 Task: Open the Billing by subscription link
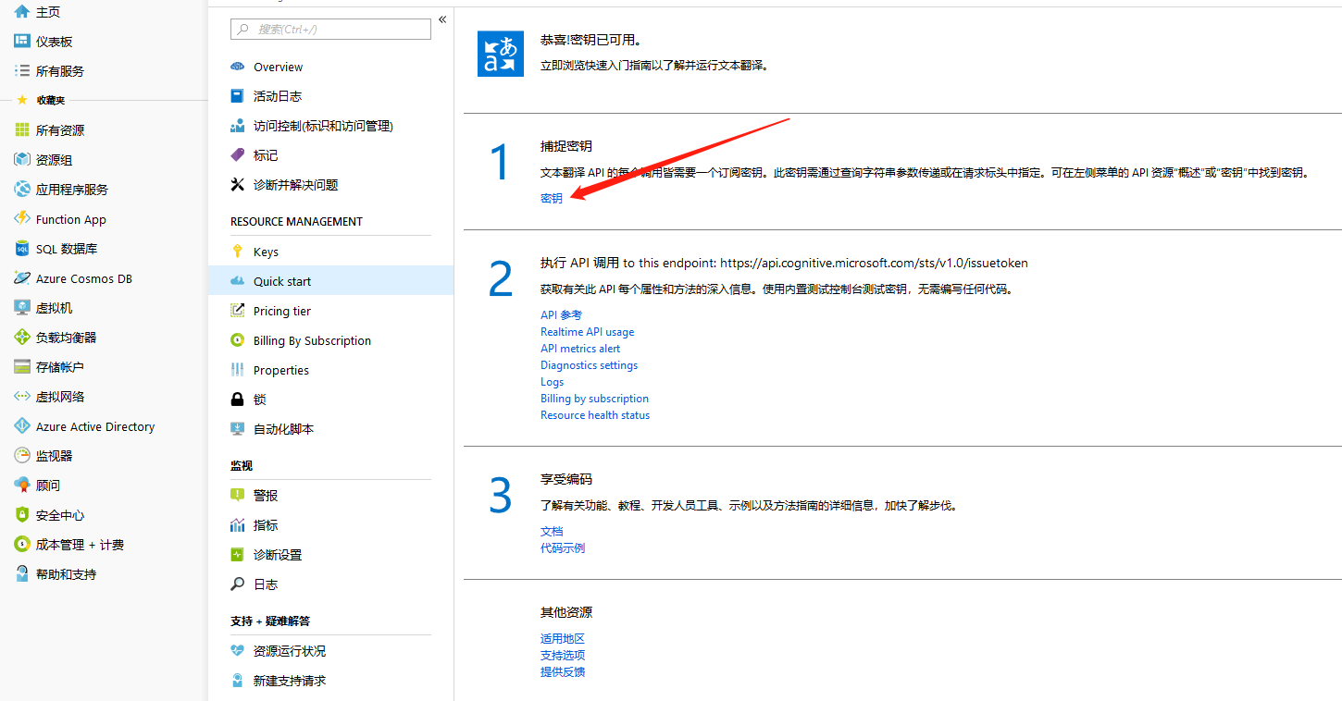[595, 399]
